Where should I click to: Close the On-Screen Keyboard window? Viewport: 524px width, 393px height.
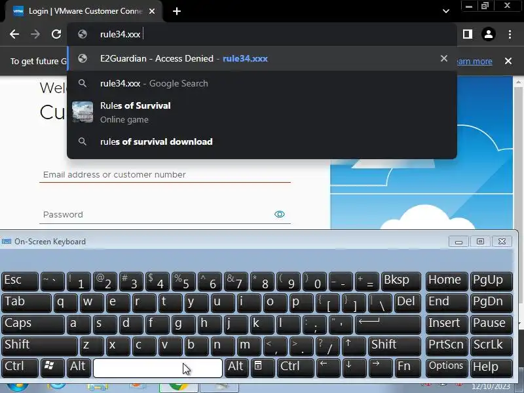click(502, 242)
